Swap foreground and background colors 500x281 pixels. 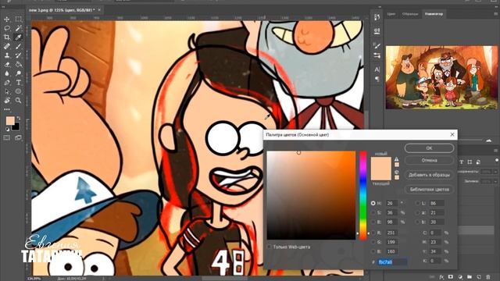(19, 118)
